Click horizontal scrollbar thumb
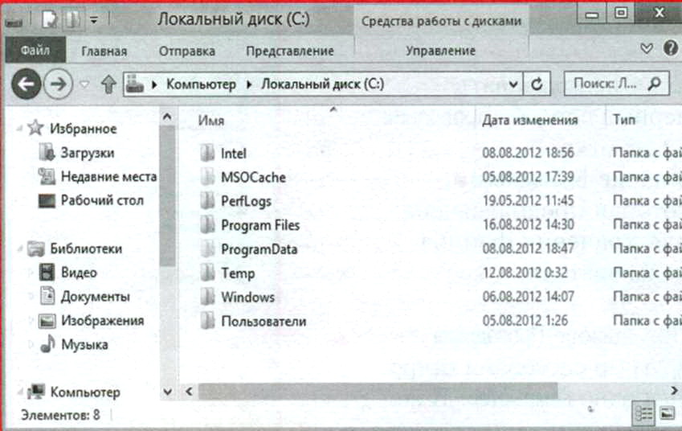Screen dimensions: 682x431 (378, 391)
